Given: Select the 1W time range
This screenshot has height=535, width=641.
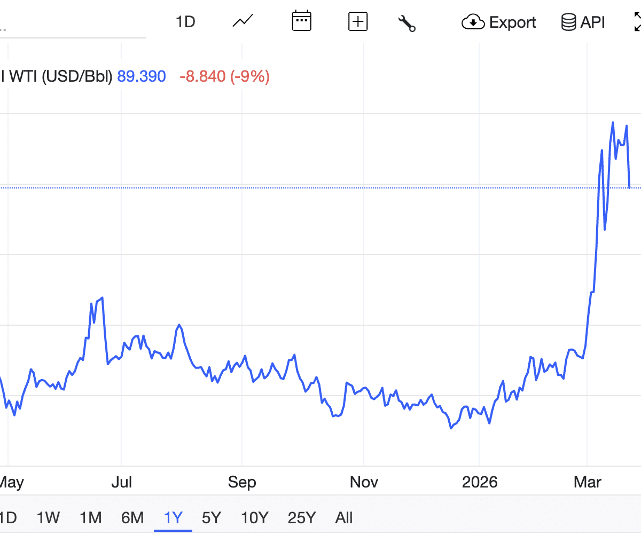Looking at the screenshot, I should (x=48, y=517).
